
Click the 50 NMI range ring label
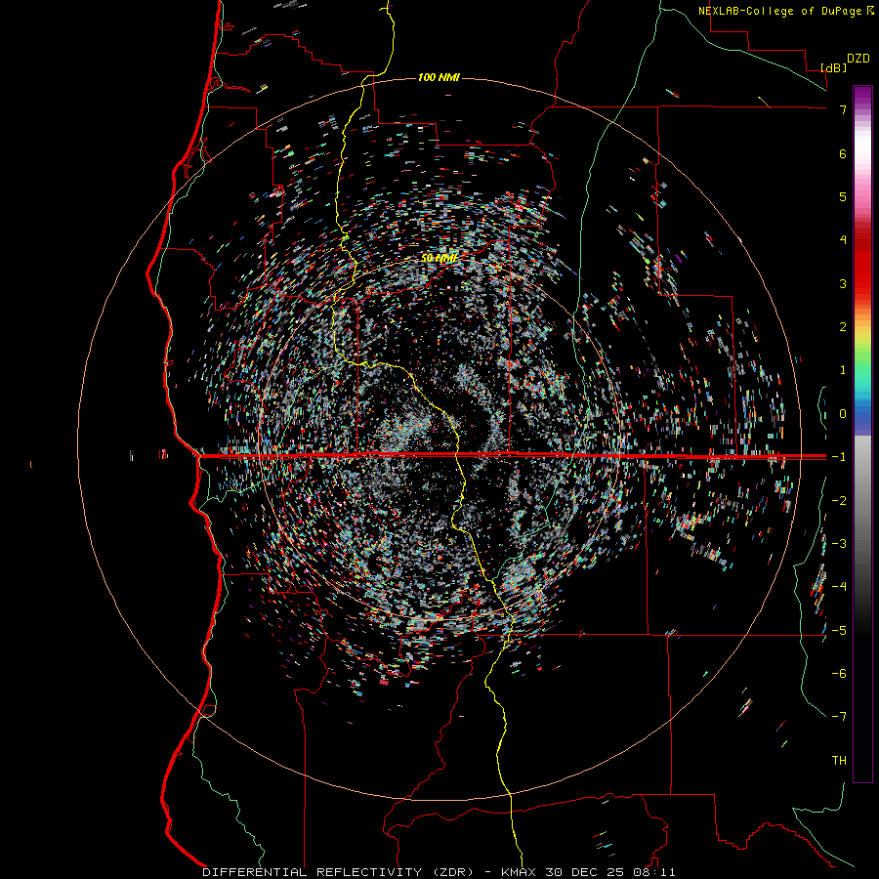(439, 258)
